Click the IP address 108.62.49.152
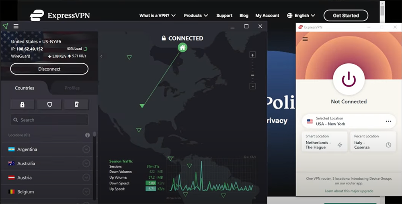402x204 pixels. pos(30,49)
